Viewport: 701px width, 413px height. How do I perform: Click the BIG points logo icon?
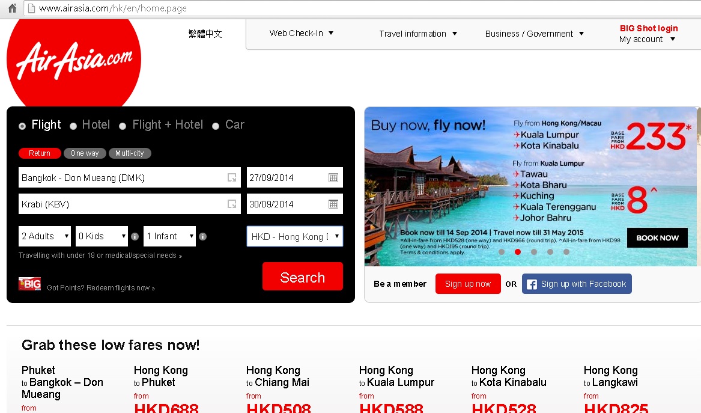29,284
